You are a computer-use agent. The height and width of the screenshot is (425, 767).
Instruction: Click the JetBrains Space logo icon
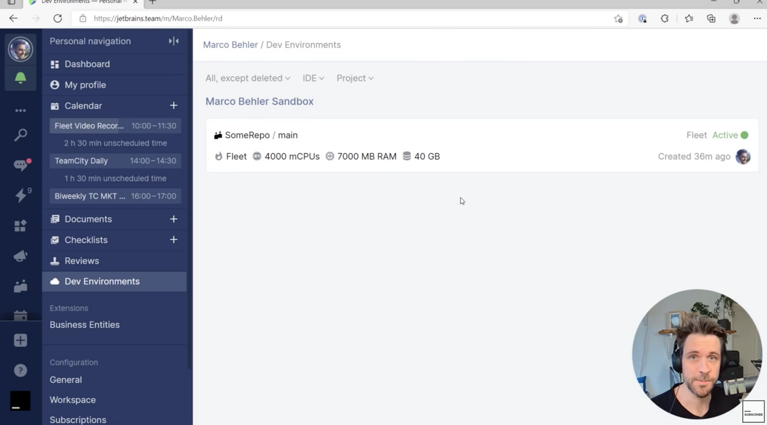(20, 401)
